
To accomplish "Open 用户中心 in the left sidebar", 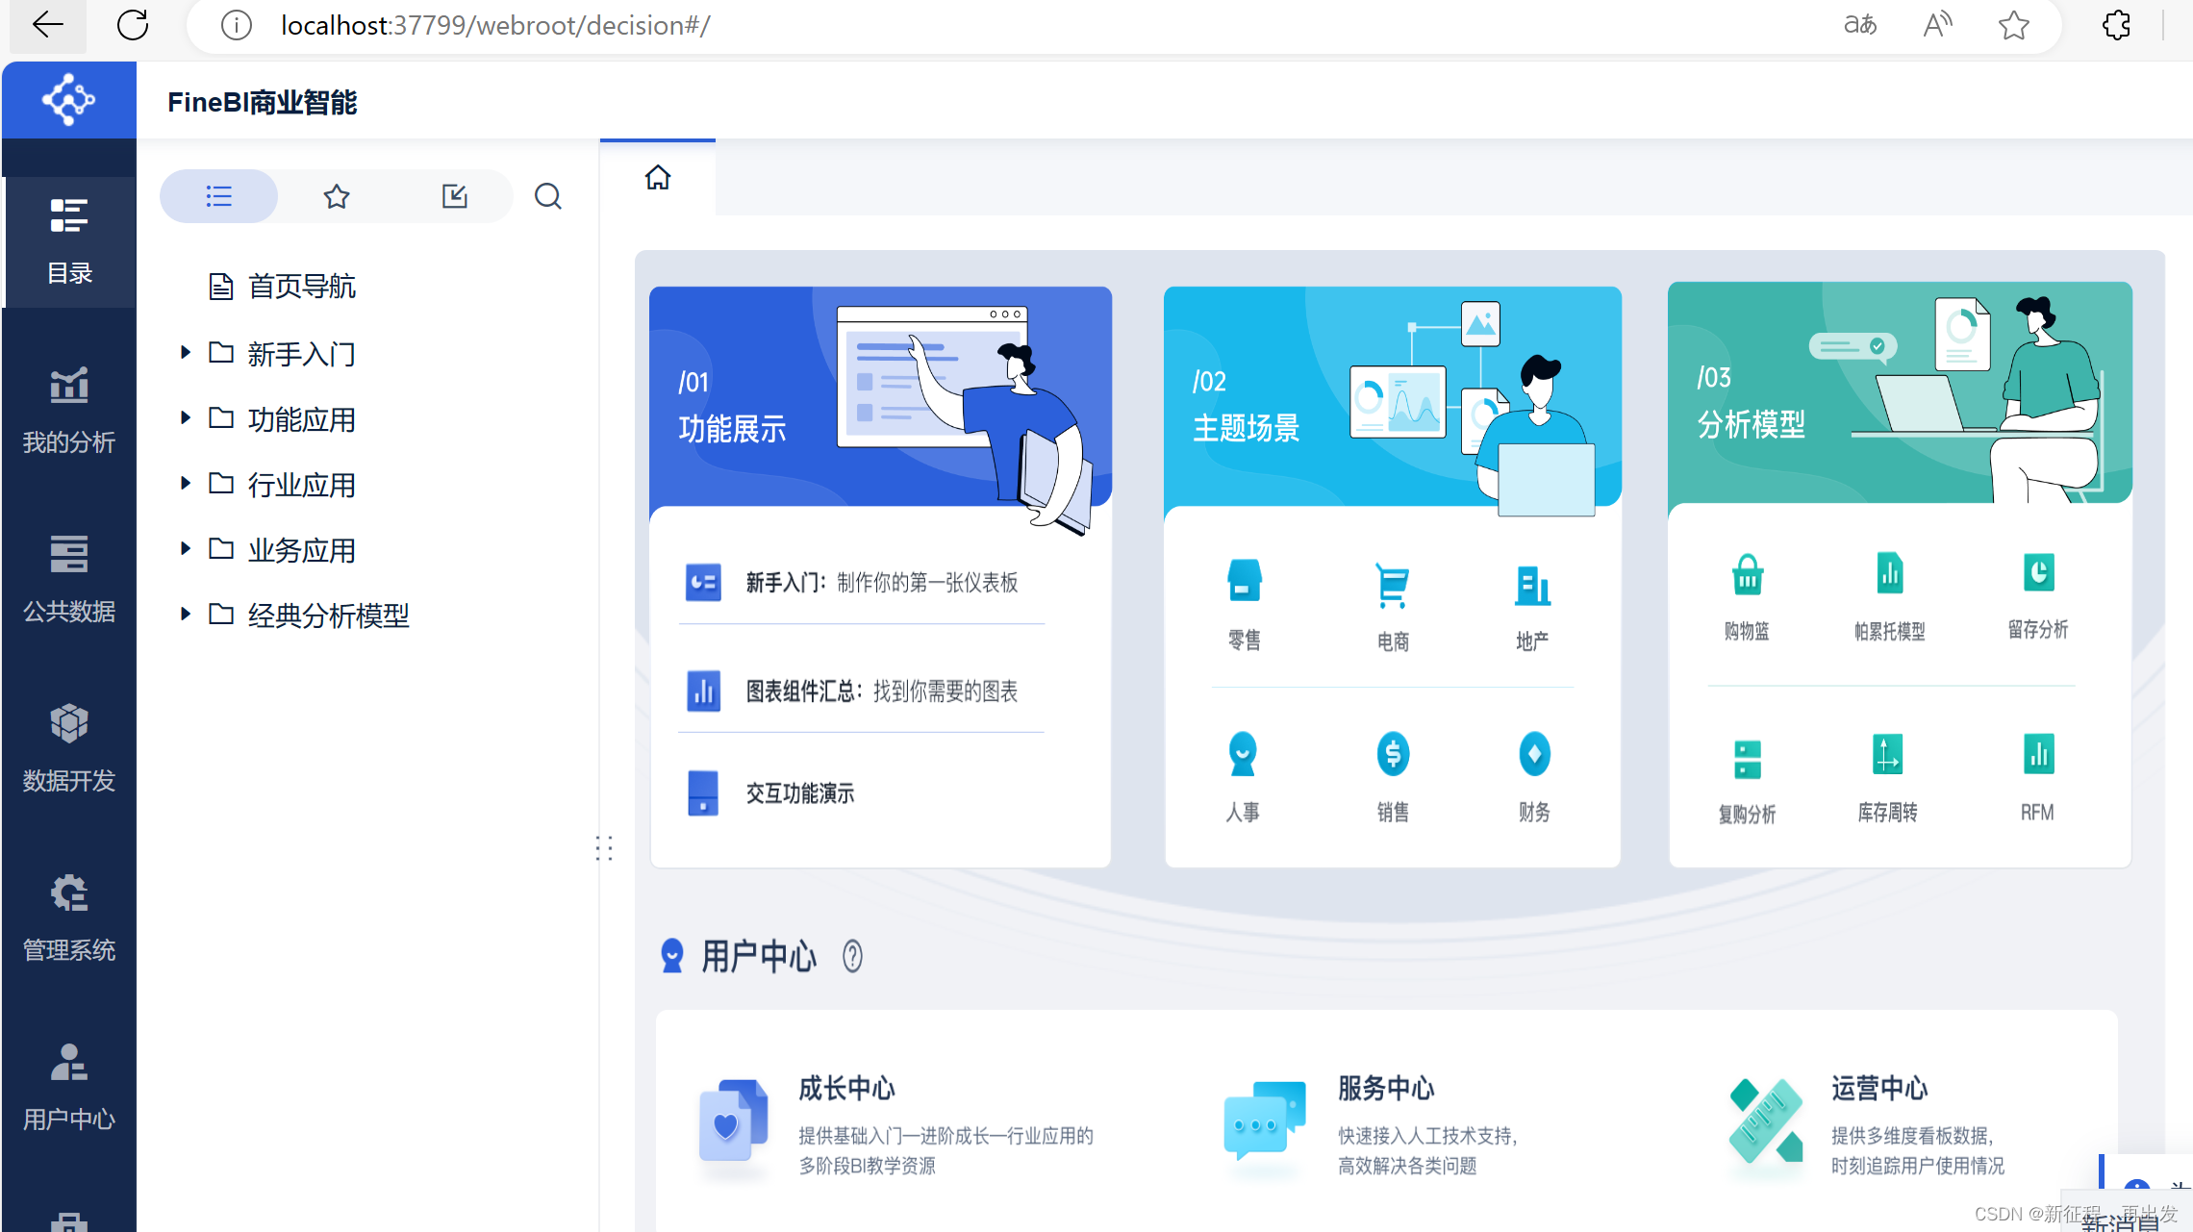I will (x=69, y=1088).
